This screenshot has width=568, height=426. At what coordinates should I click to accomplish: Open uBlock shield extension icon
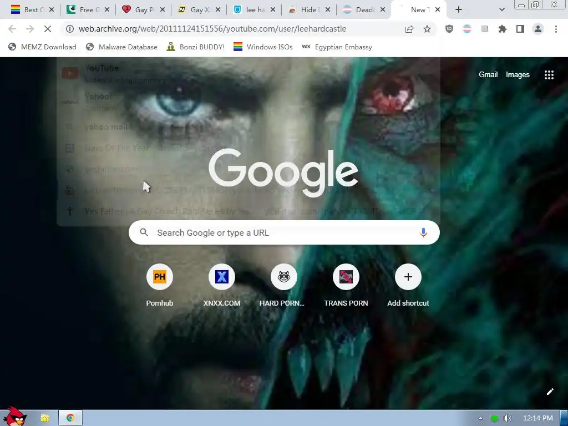pyautogui.click(x=449, y=29)
